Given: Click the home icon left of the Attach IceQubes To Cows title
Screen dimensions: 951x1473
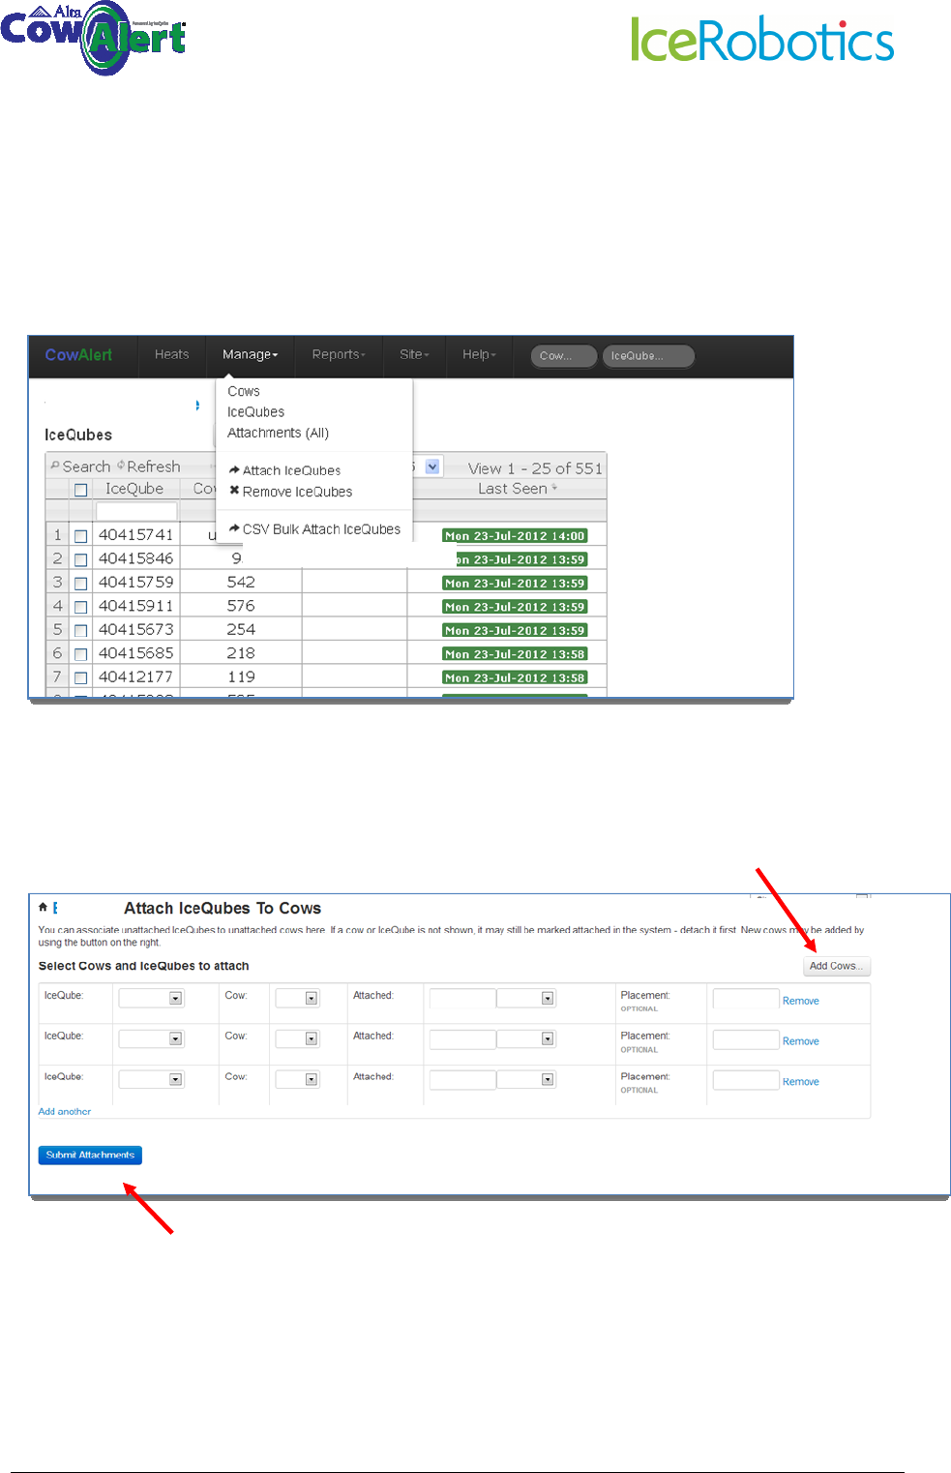Looking at the screenshot, I should (x=43, y=907).
